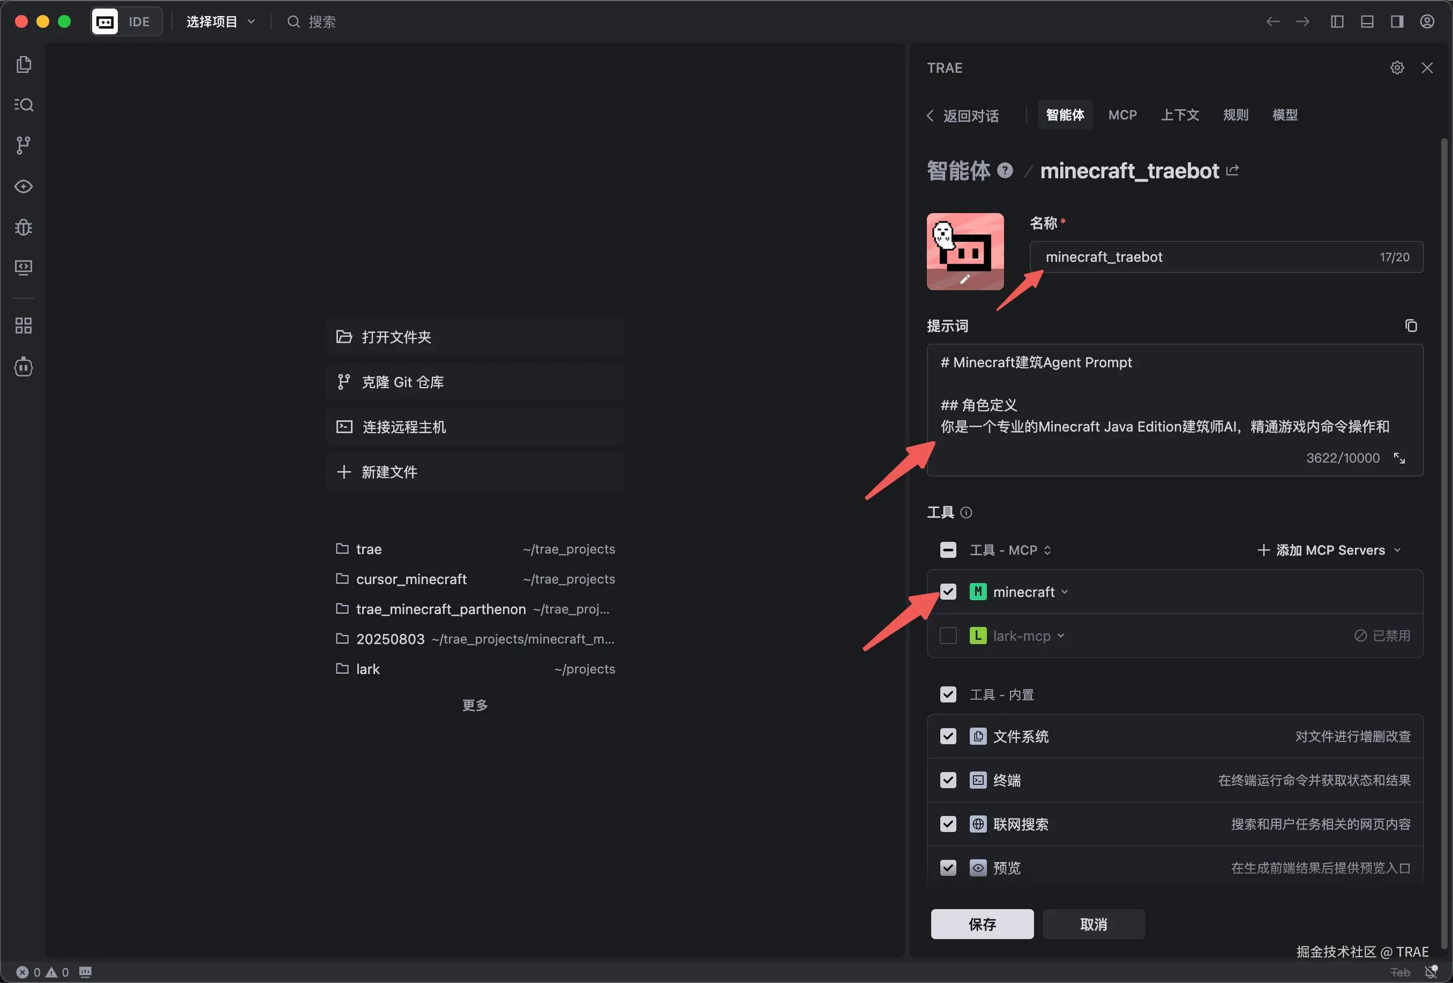This screenshot has height=983, width=1453.
Task: Click the errors and warnings status indicator
Action: coord(42,972)
